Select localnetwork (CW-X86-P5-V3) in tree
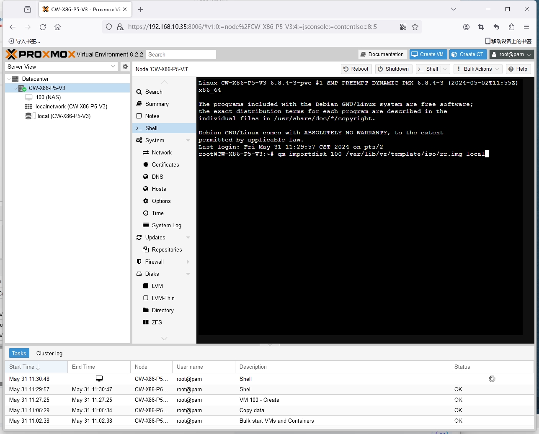This screenshot has height=434, width=539. coord(71,106)
